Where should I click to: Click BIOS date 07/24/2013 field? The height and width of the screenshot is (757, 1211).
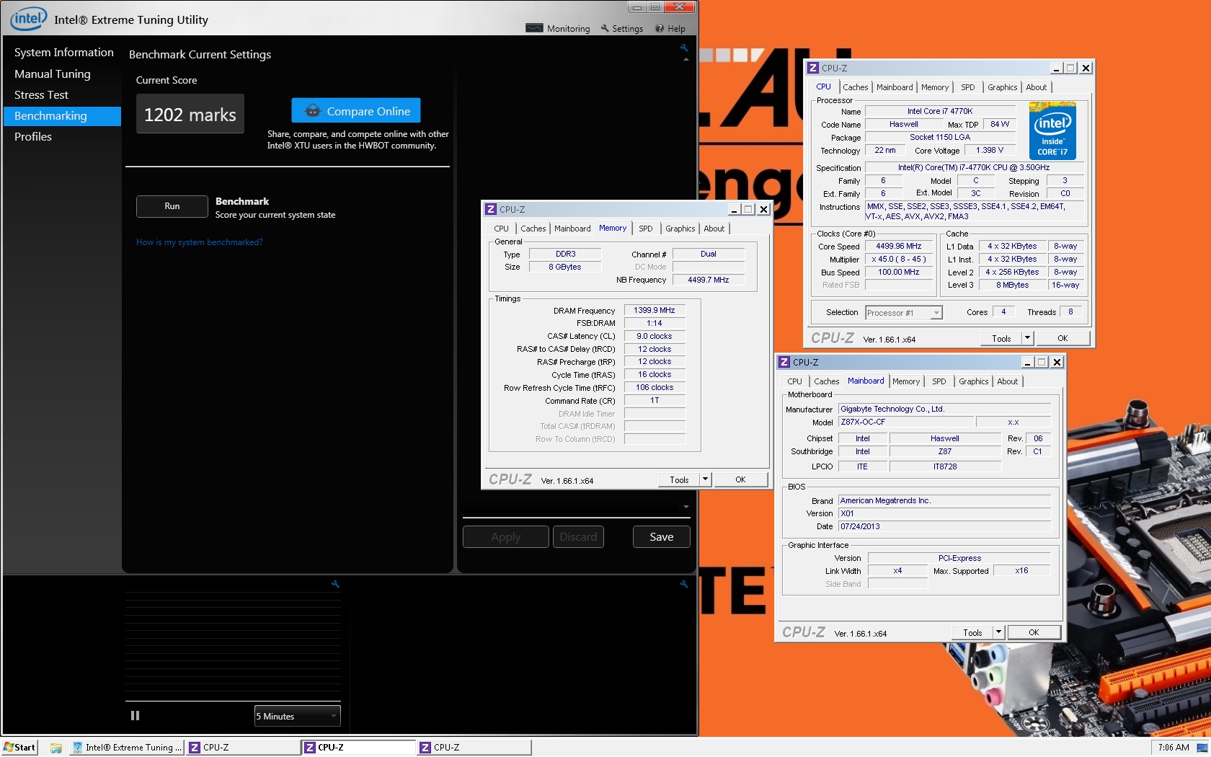click(944, 527)
